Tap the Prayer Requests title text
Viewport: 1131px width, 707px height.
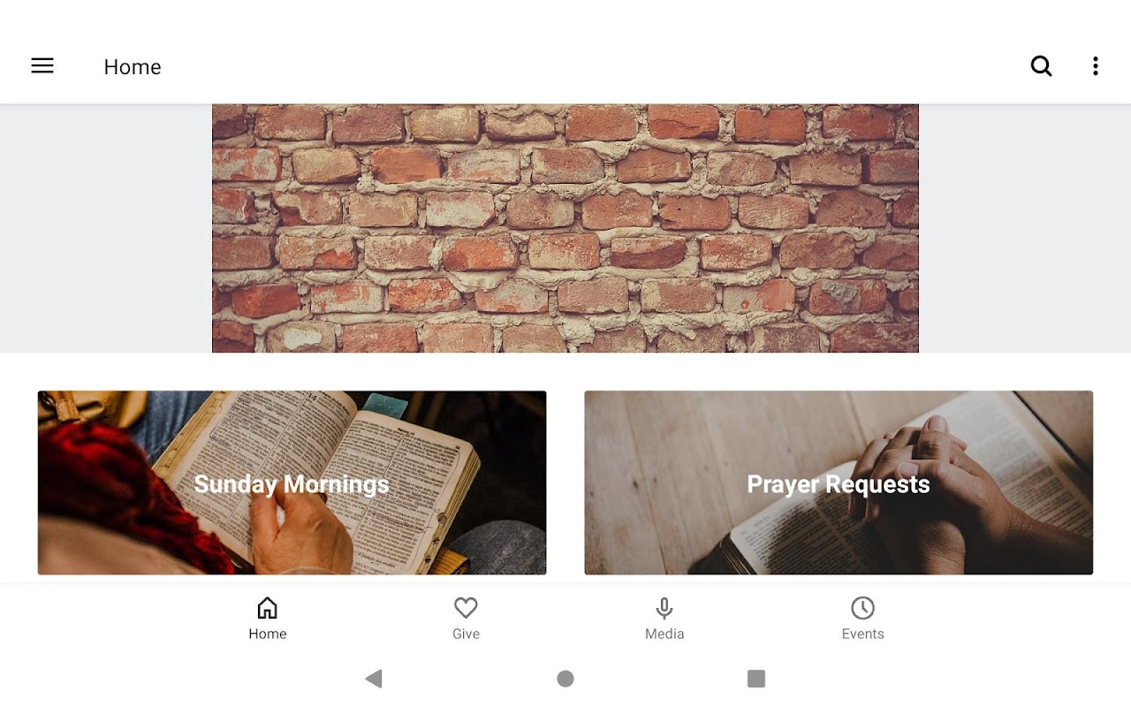(x=839, y=484)
